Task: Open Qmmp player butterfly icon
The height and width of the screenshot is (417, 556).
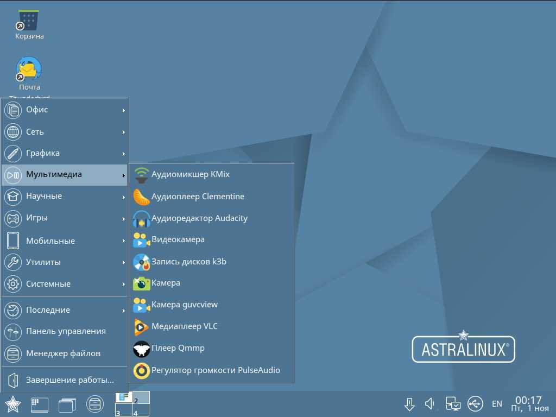Action: coord(142,349)
